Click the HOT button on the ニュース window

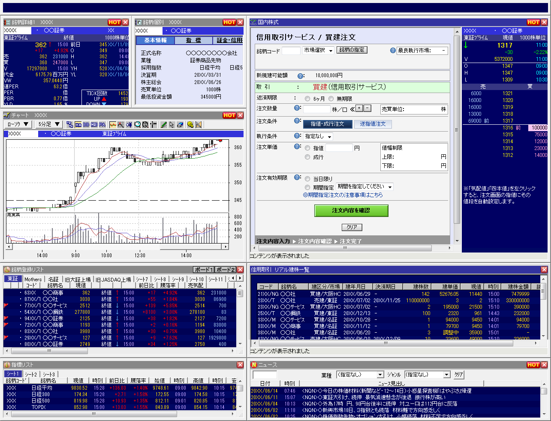pyautogui.click(x=533, y=365)
